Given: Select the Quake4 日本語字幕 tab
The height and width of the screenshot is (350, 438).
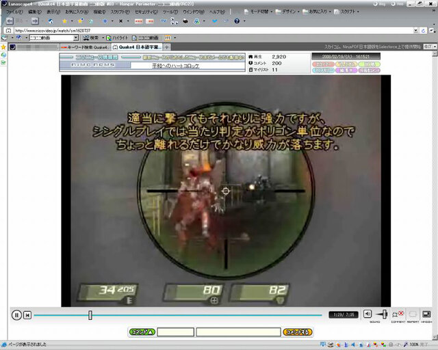Looking at the screenshot, I should click(137, 47).
